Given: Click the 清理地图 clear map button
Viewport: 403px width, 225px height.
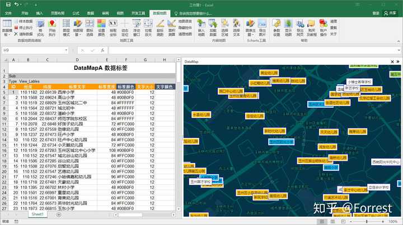Looking at the screenshot, I should (x=185, y=34).
